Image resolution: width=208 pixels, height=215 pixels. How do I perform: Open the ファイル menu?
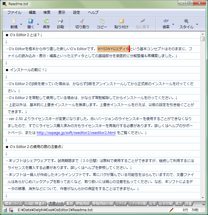pyautogui.click(x=14, y=13)
